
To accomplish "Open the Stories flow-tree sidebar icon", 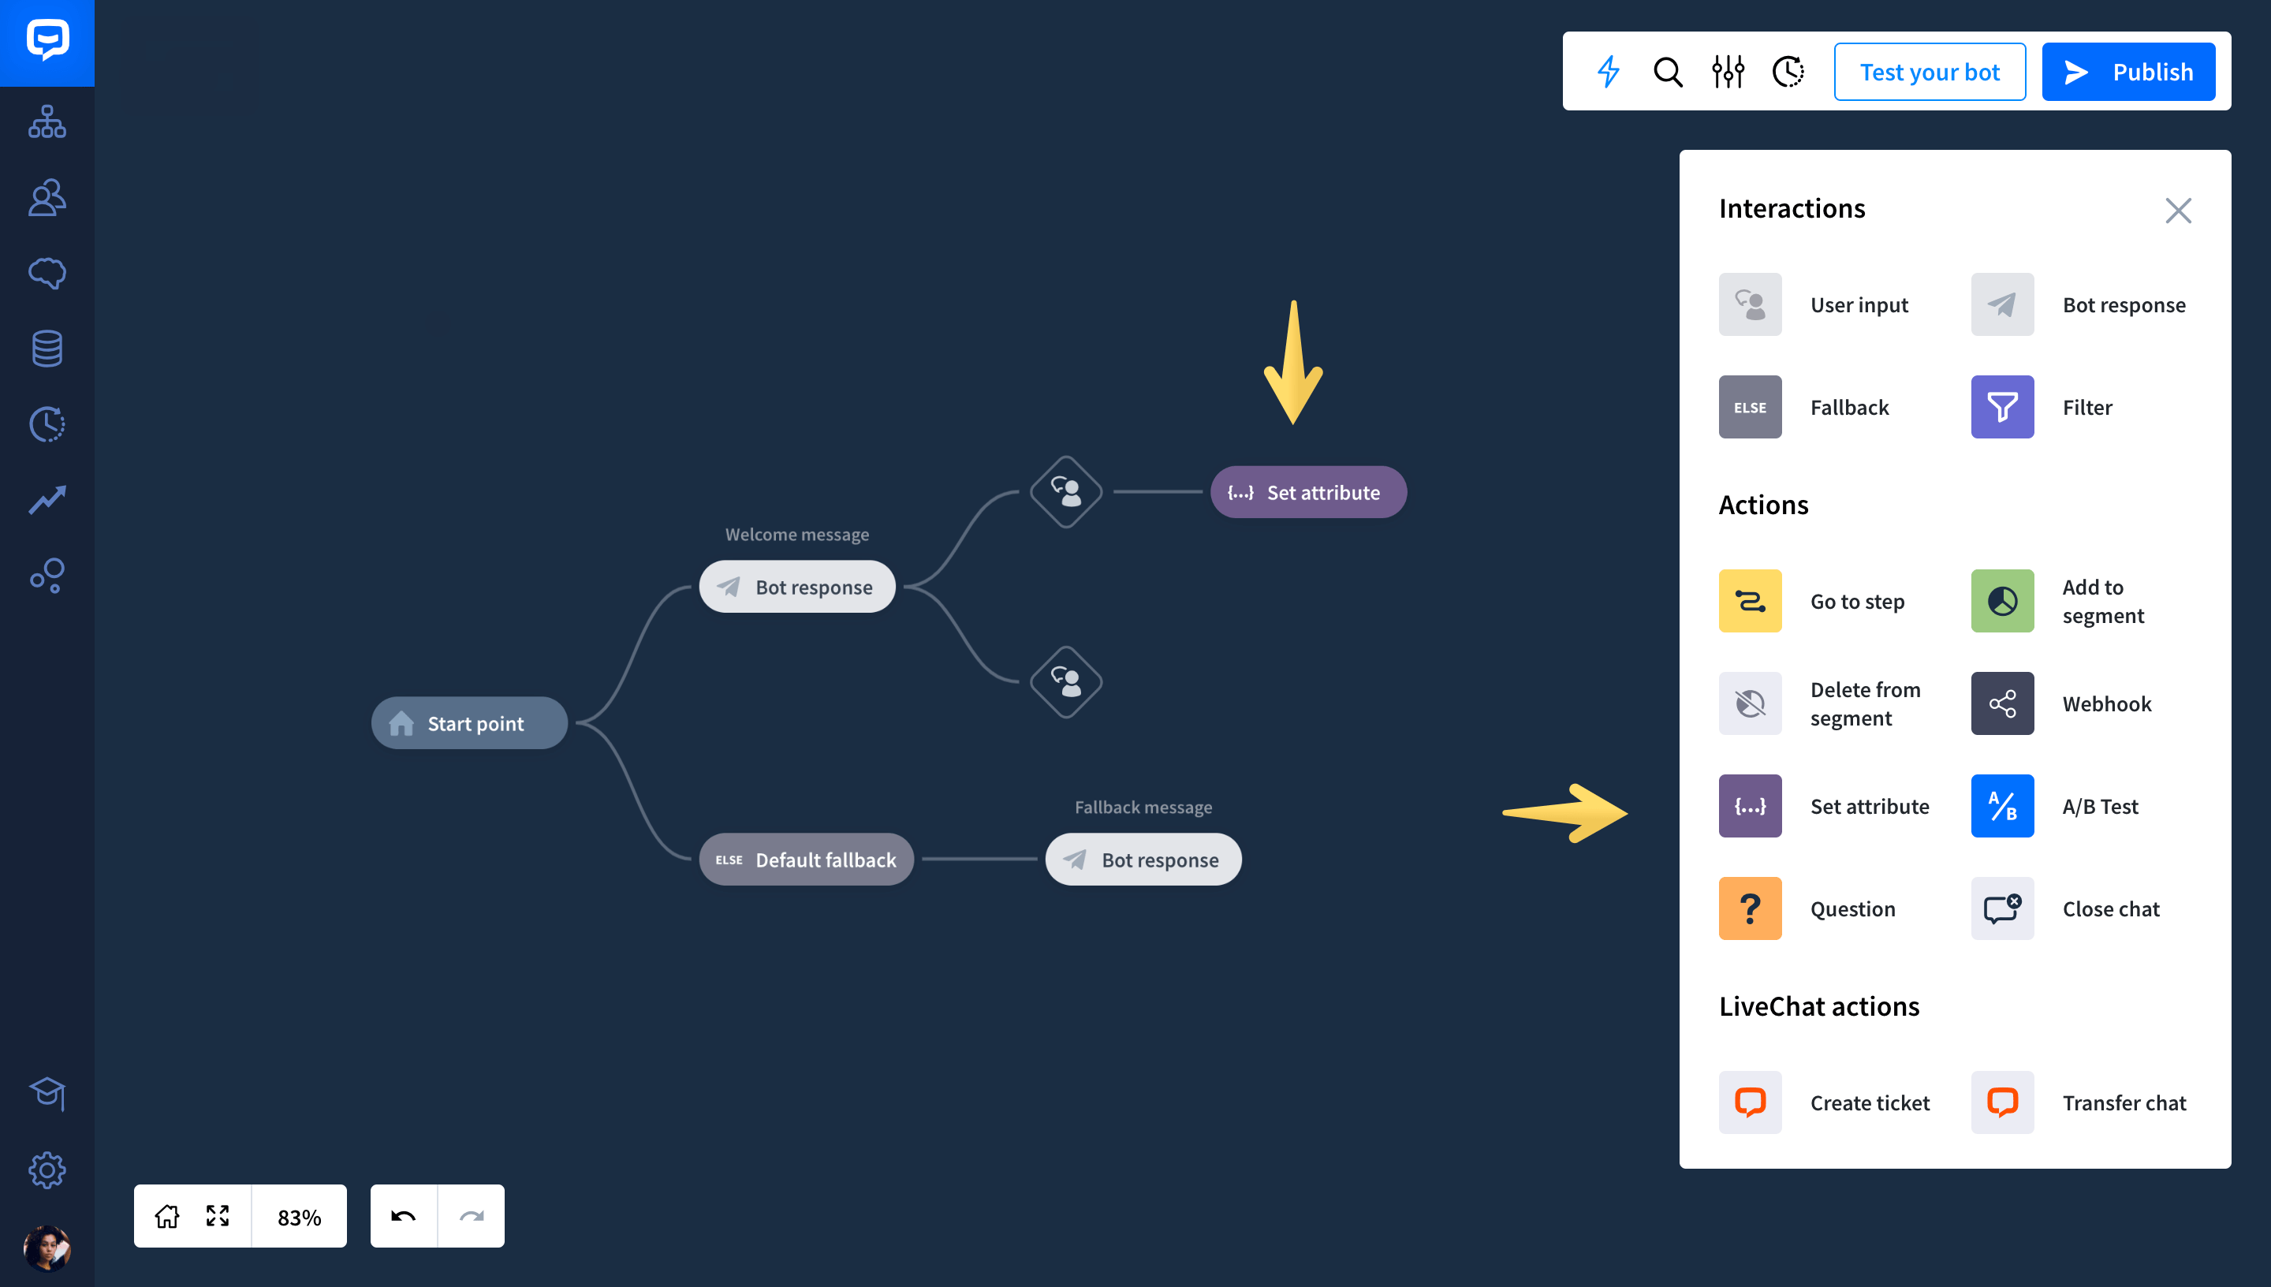I will (x=47, y=122).
